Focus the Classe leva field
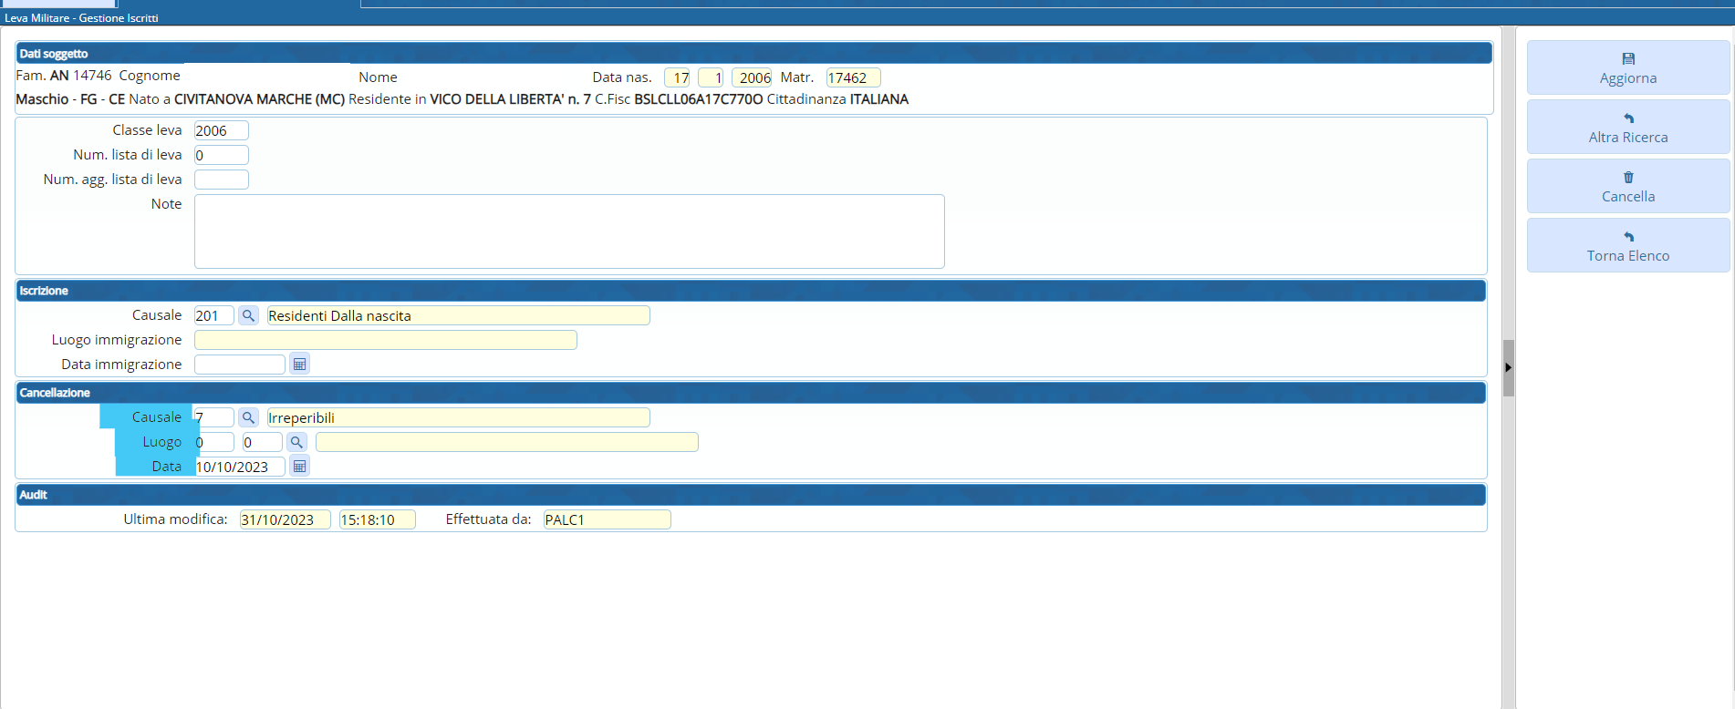The image size is (1735, 709). 221,130
